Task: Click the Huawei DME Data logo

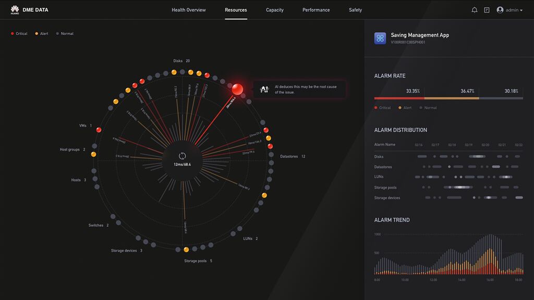Action: tap(29, 10)
